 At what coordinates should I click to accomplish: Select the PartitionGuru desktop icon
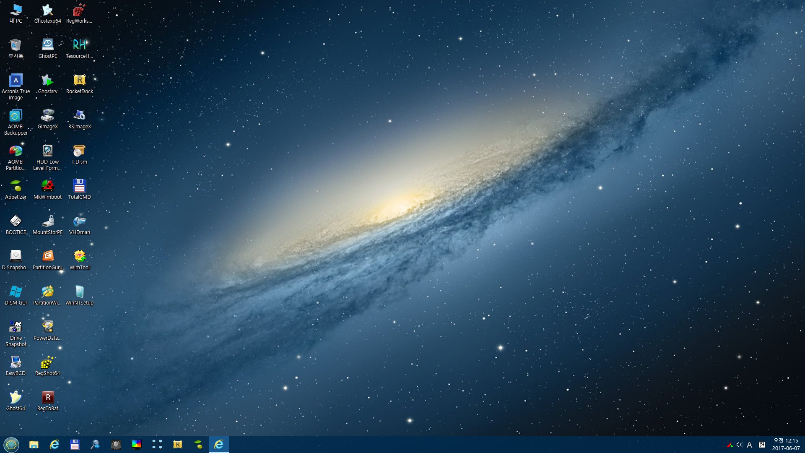[x=48, y=260]
